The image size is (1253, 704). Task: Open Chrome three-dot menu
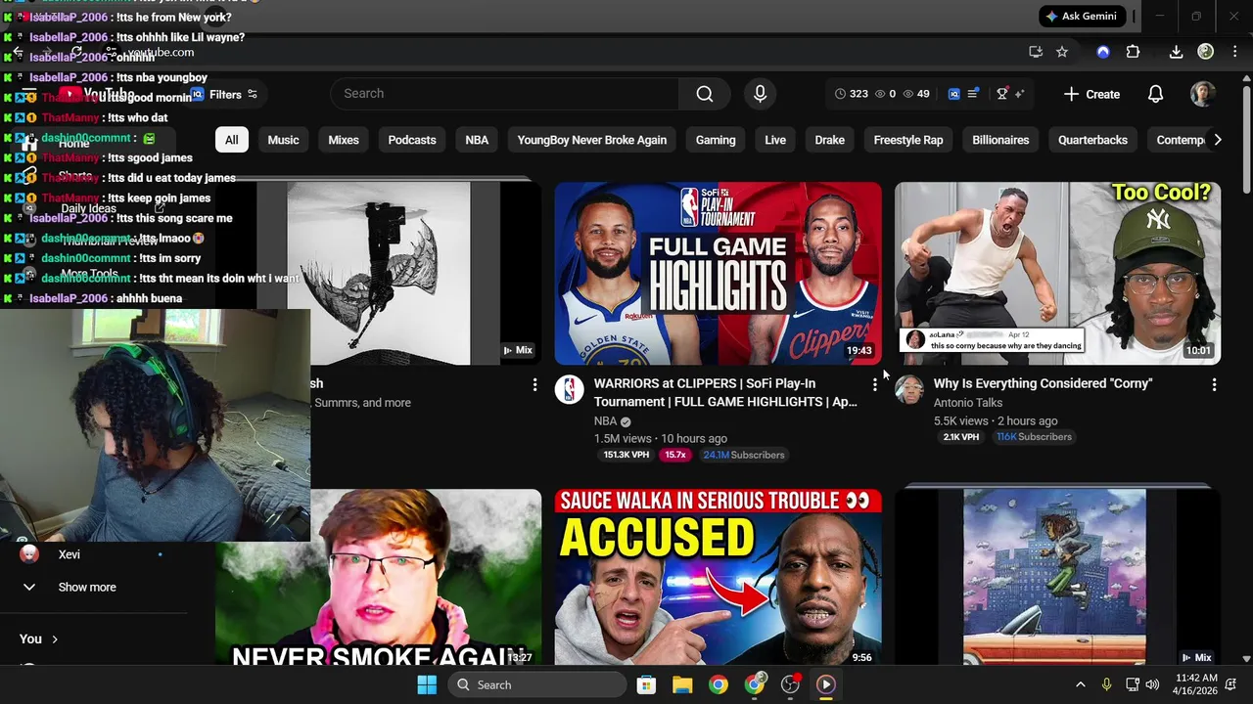pos(1233,52)
